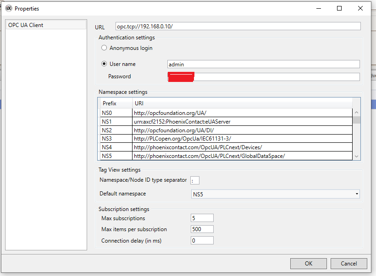Select the NS3 PLCopen namespace row

click(227, 139)
